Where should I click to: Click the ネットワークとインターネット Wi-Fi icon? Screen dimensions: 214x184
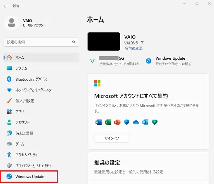[x=9, y=90]
